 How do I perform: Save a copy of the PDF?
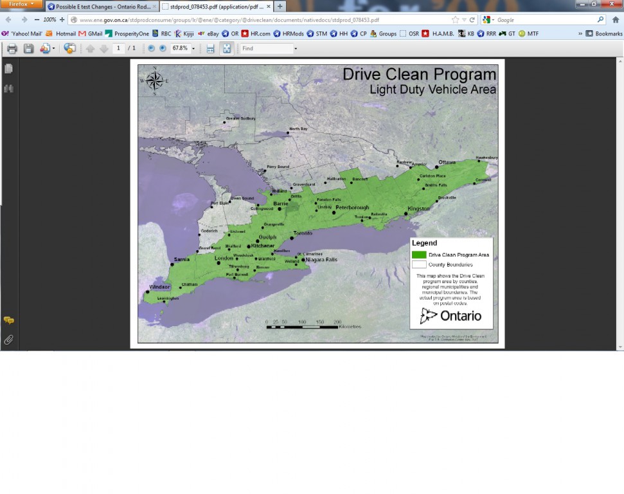tap(28, 48)
